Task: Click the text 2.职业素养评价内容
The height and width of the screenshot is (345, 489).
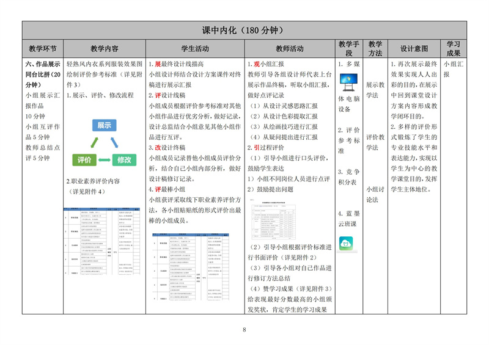Action: click(93, 181)
